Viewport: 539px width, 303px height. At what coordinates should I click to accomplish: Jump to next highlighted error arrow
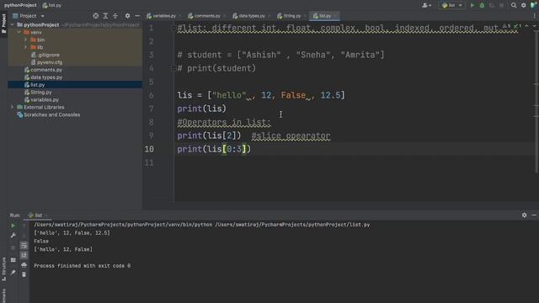pos(535,26)
